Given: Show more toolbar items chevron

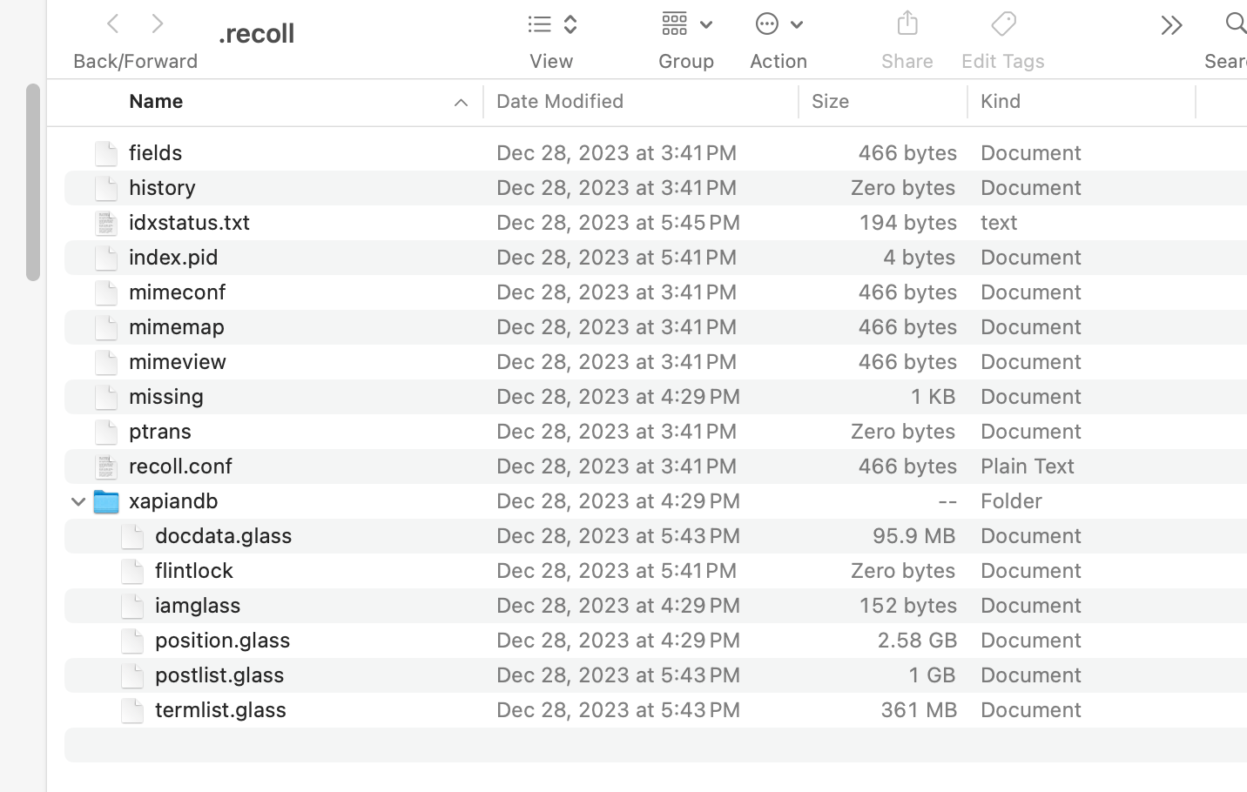Looking at the screenshot, I should point(1171,25).
